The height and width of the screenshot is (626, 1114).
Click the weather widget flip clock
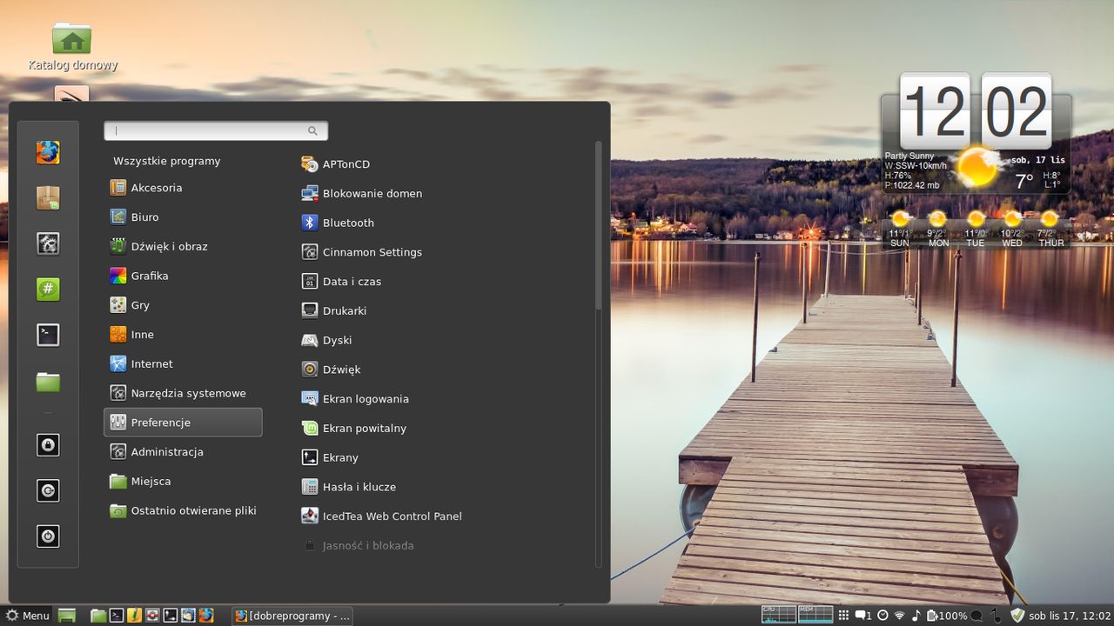click(x=976, y=110)
